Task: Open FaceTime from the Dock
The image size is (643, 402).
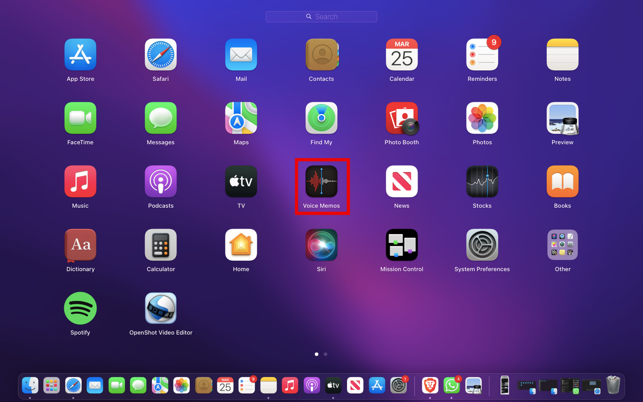Action: point(117,385)
